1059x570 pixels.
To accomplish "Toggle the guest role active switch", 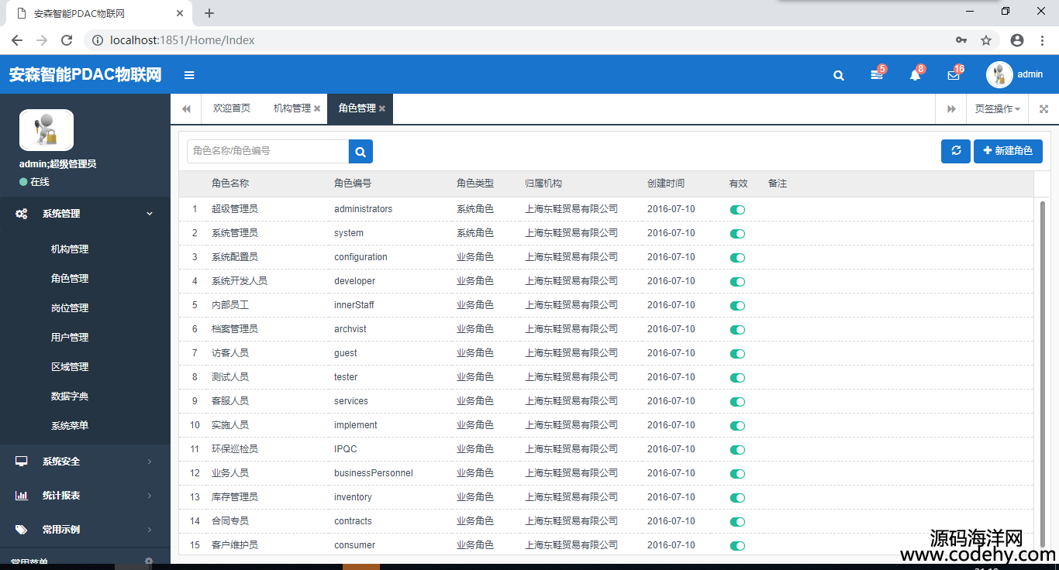I will click(737, 354).
